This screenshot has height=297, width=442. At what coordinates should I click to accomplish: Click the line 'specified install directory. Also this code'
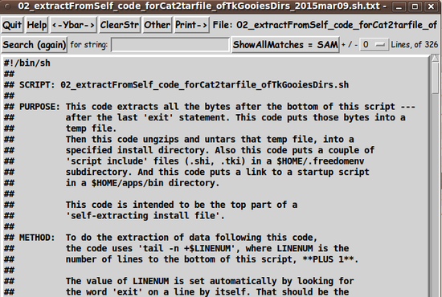click(x=189, y=150)
